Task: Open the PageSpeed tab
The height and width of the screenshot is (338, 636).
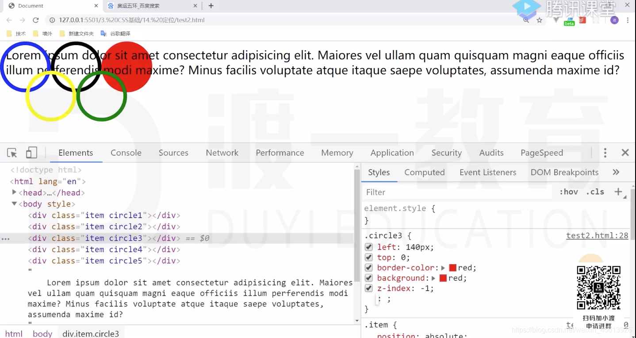Action: click(542, 153)
